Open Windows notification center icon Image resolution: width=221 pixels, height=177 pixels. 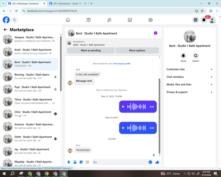point(216,173)
